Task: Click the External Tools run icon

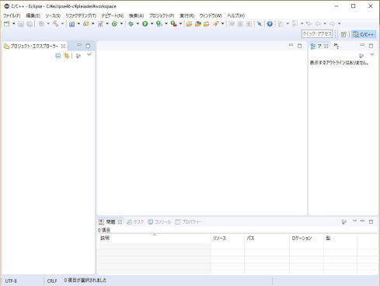Action: point(173,24)
